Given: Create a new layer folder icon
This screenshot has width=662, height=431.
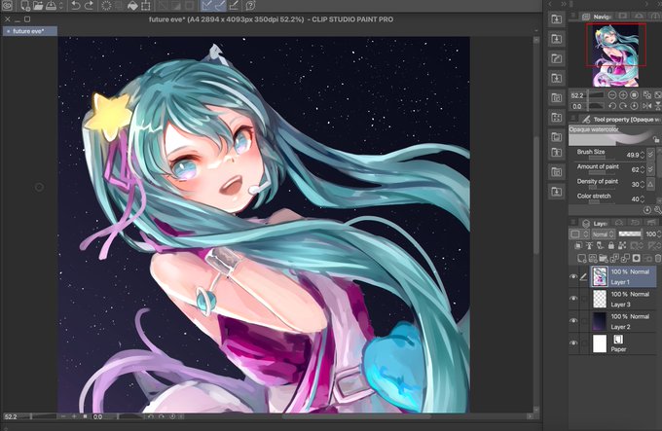Looking at the screenshot, I should point(604,258).
